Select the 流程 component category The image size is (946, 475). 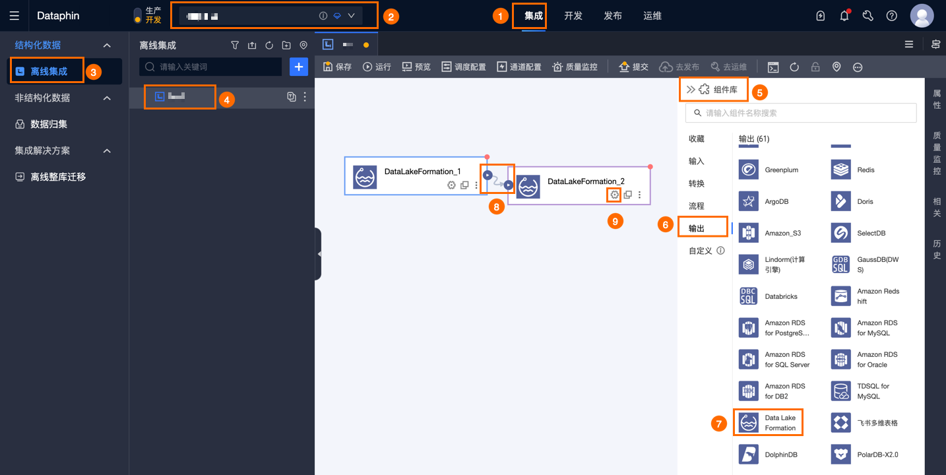coord(697,206)
